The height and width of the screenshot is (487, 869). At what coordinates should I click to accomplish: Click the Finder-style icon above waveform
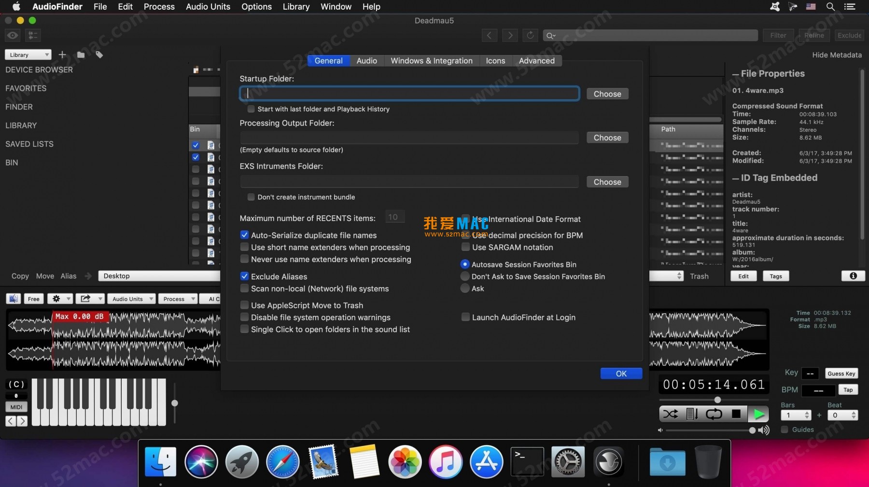(13, 299)
